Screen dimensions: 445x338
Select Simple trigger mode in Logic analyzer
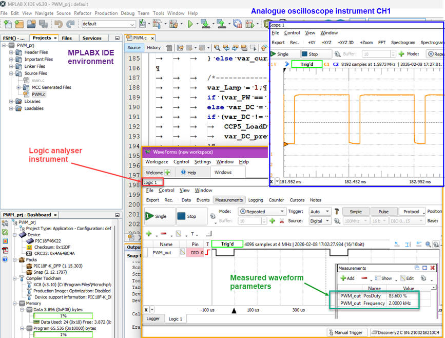(x=356, y=211)
